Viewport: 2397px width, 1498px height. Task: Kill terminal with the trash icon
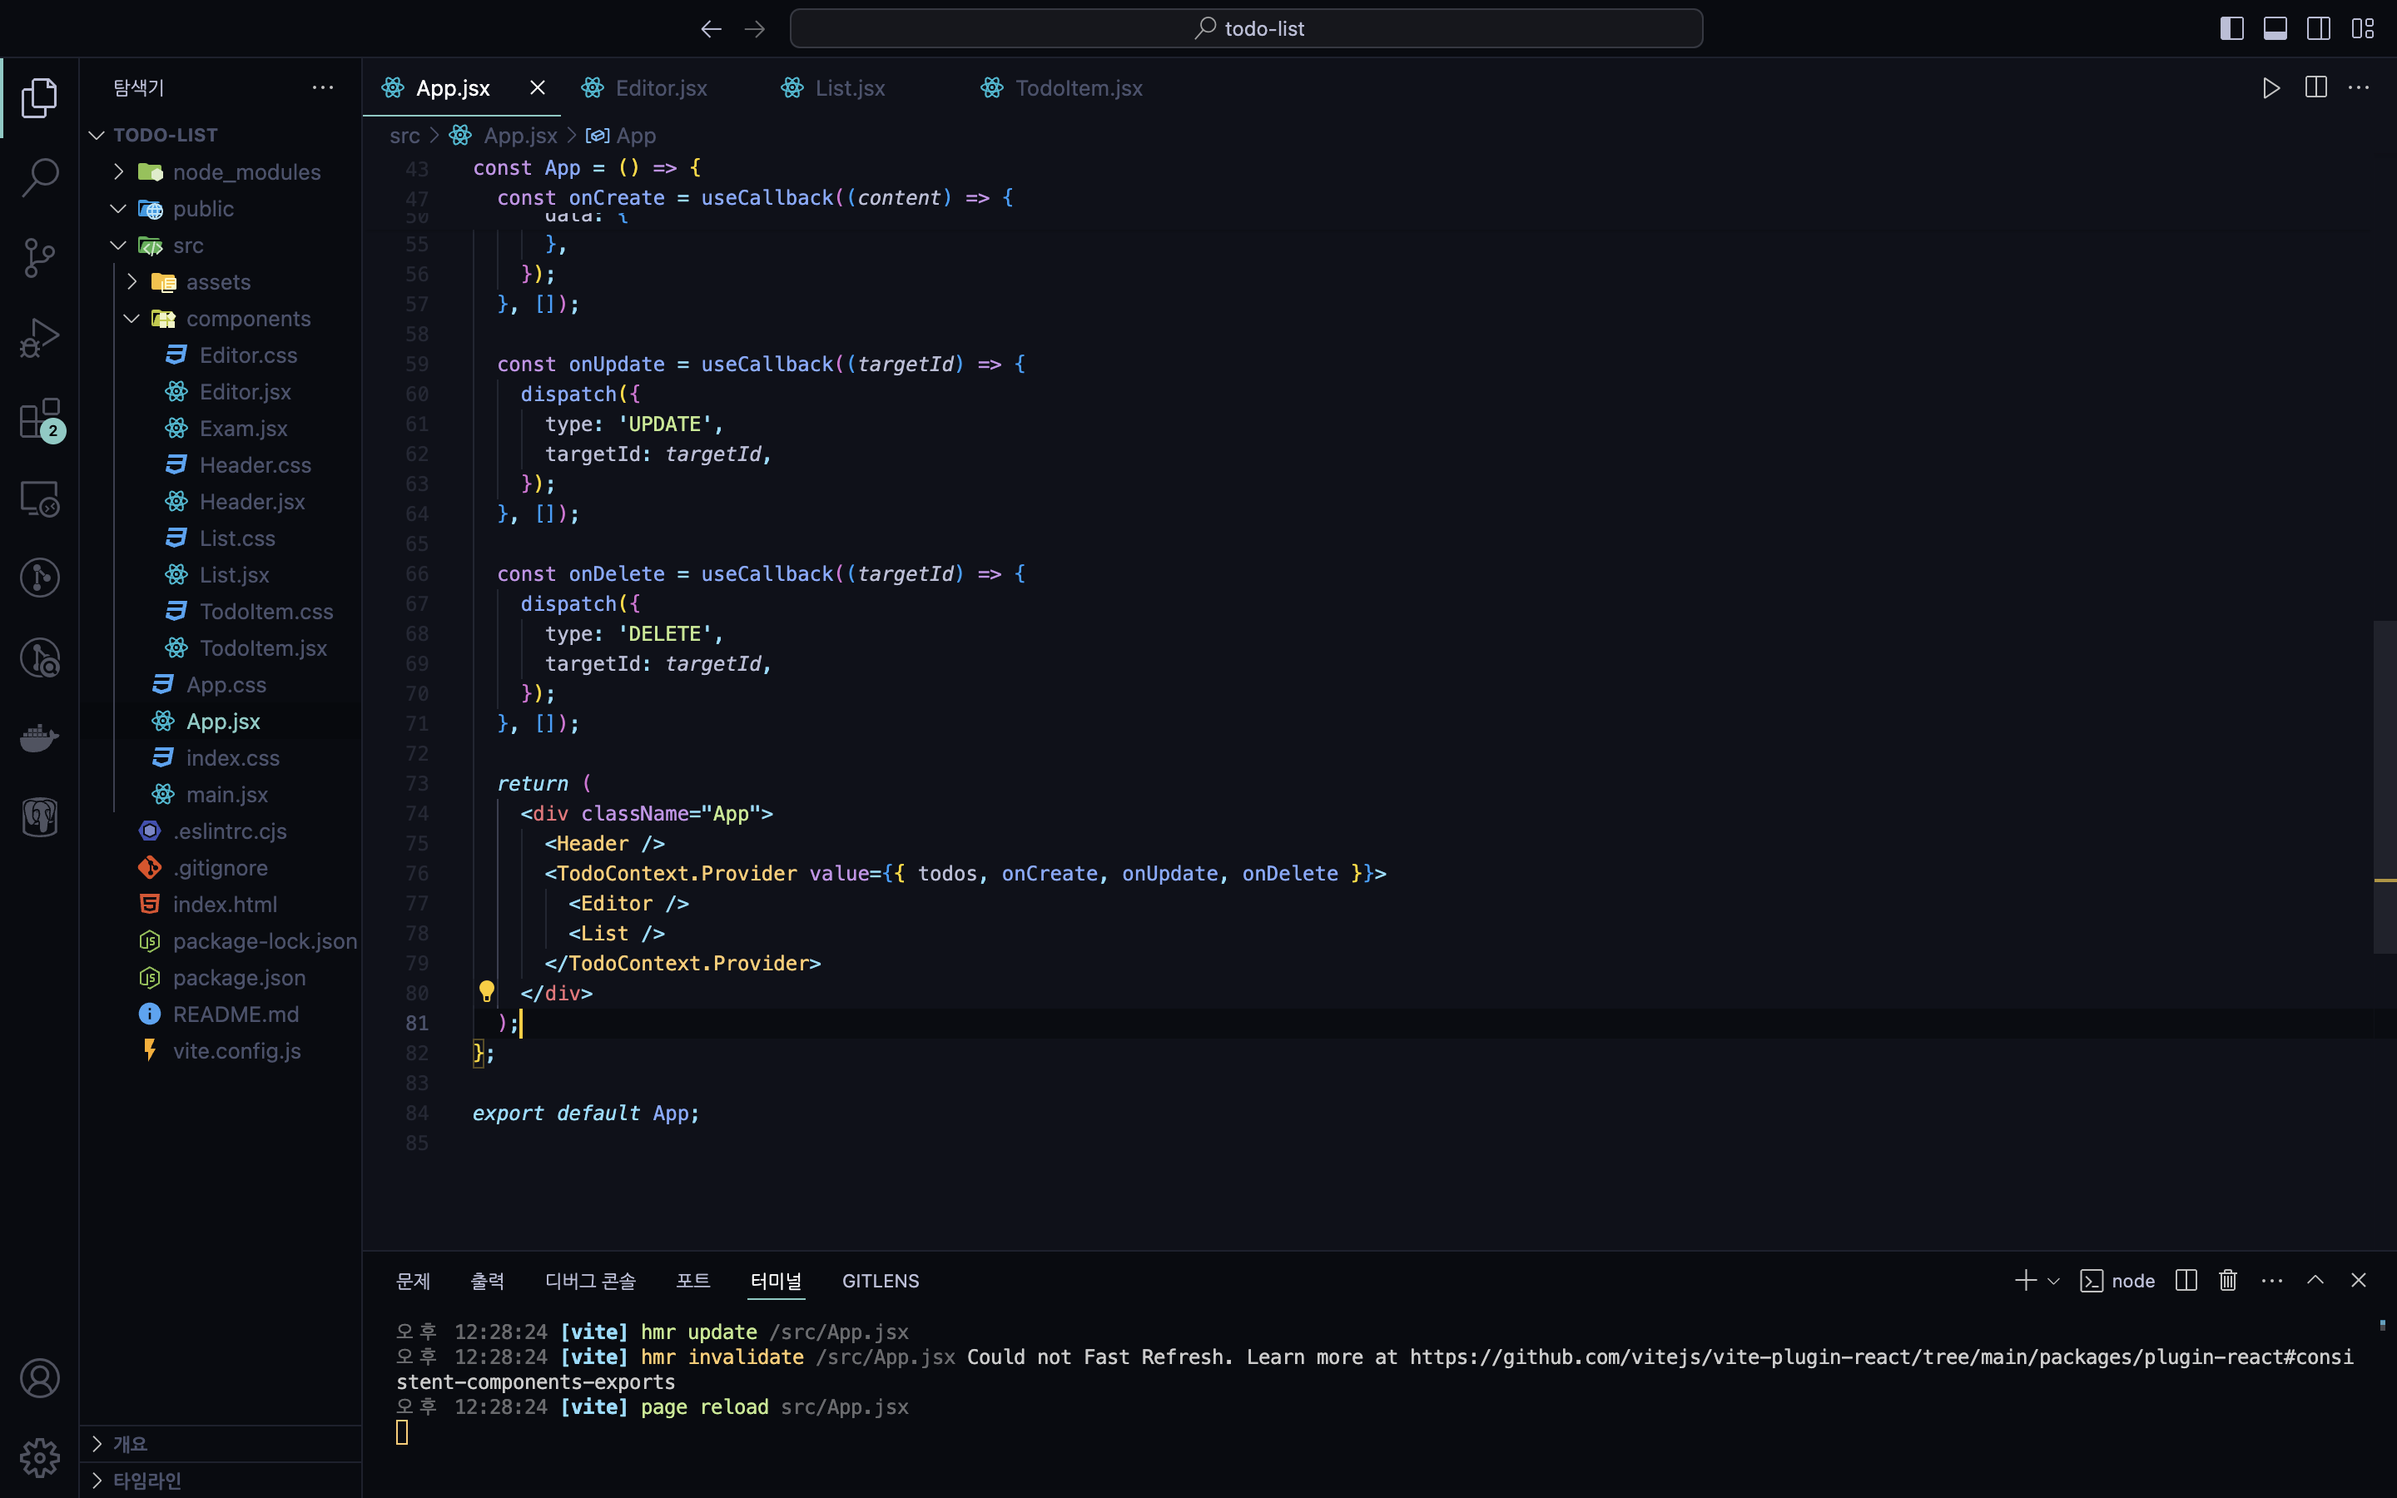pos(2227,1281)
